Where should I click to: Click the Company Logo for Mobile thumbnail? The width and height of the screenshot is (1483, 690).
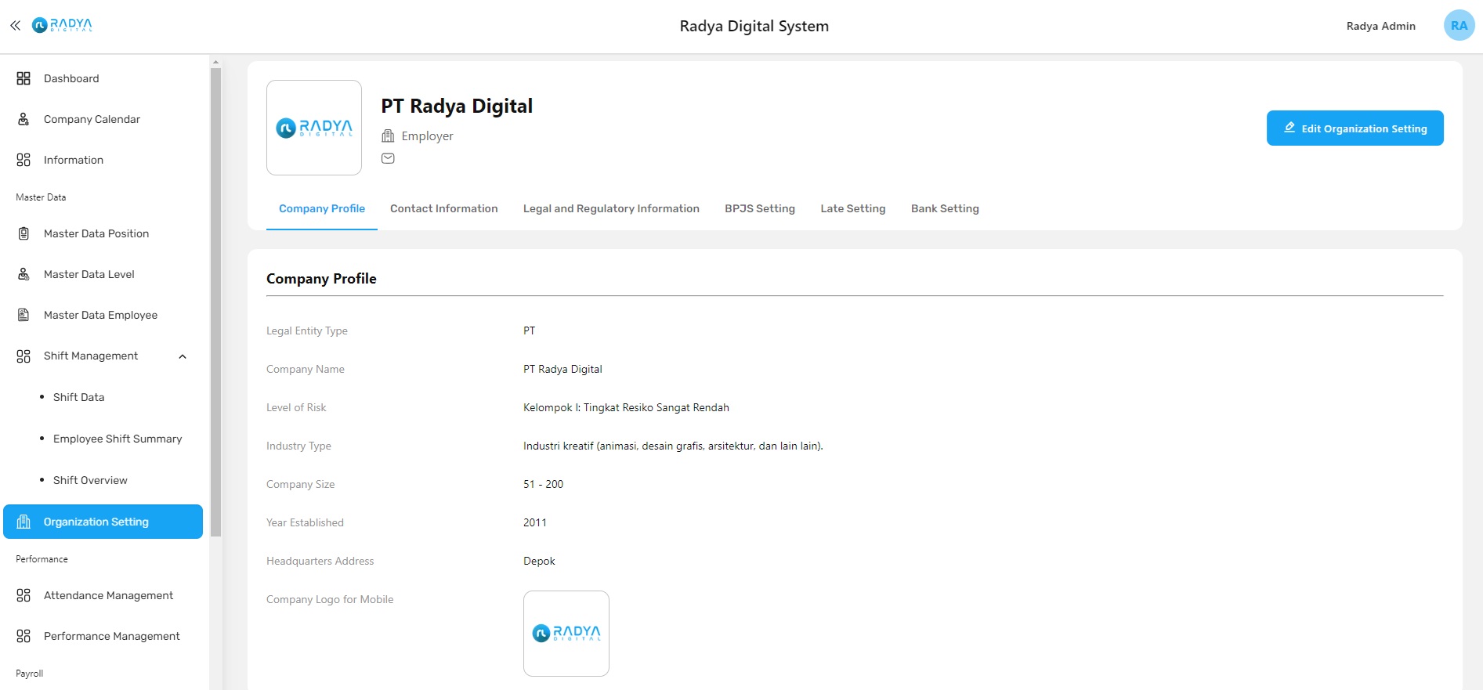(566, 633)
